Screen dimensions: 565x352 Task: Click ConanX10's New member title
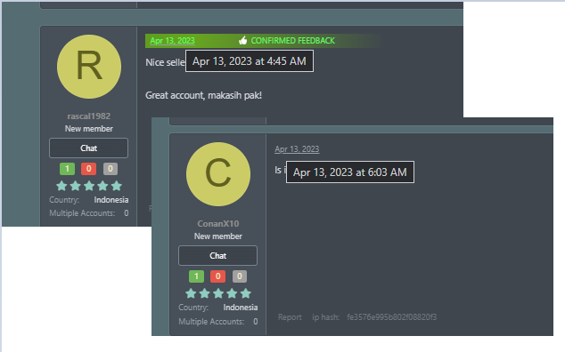tap(218, 236)
